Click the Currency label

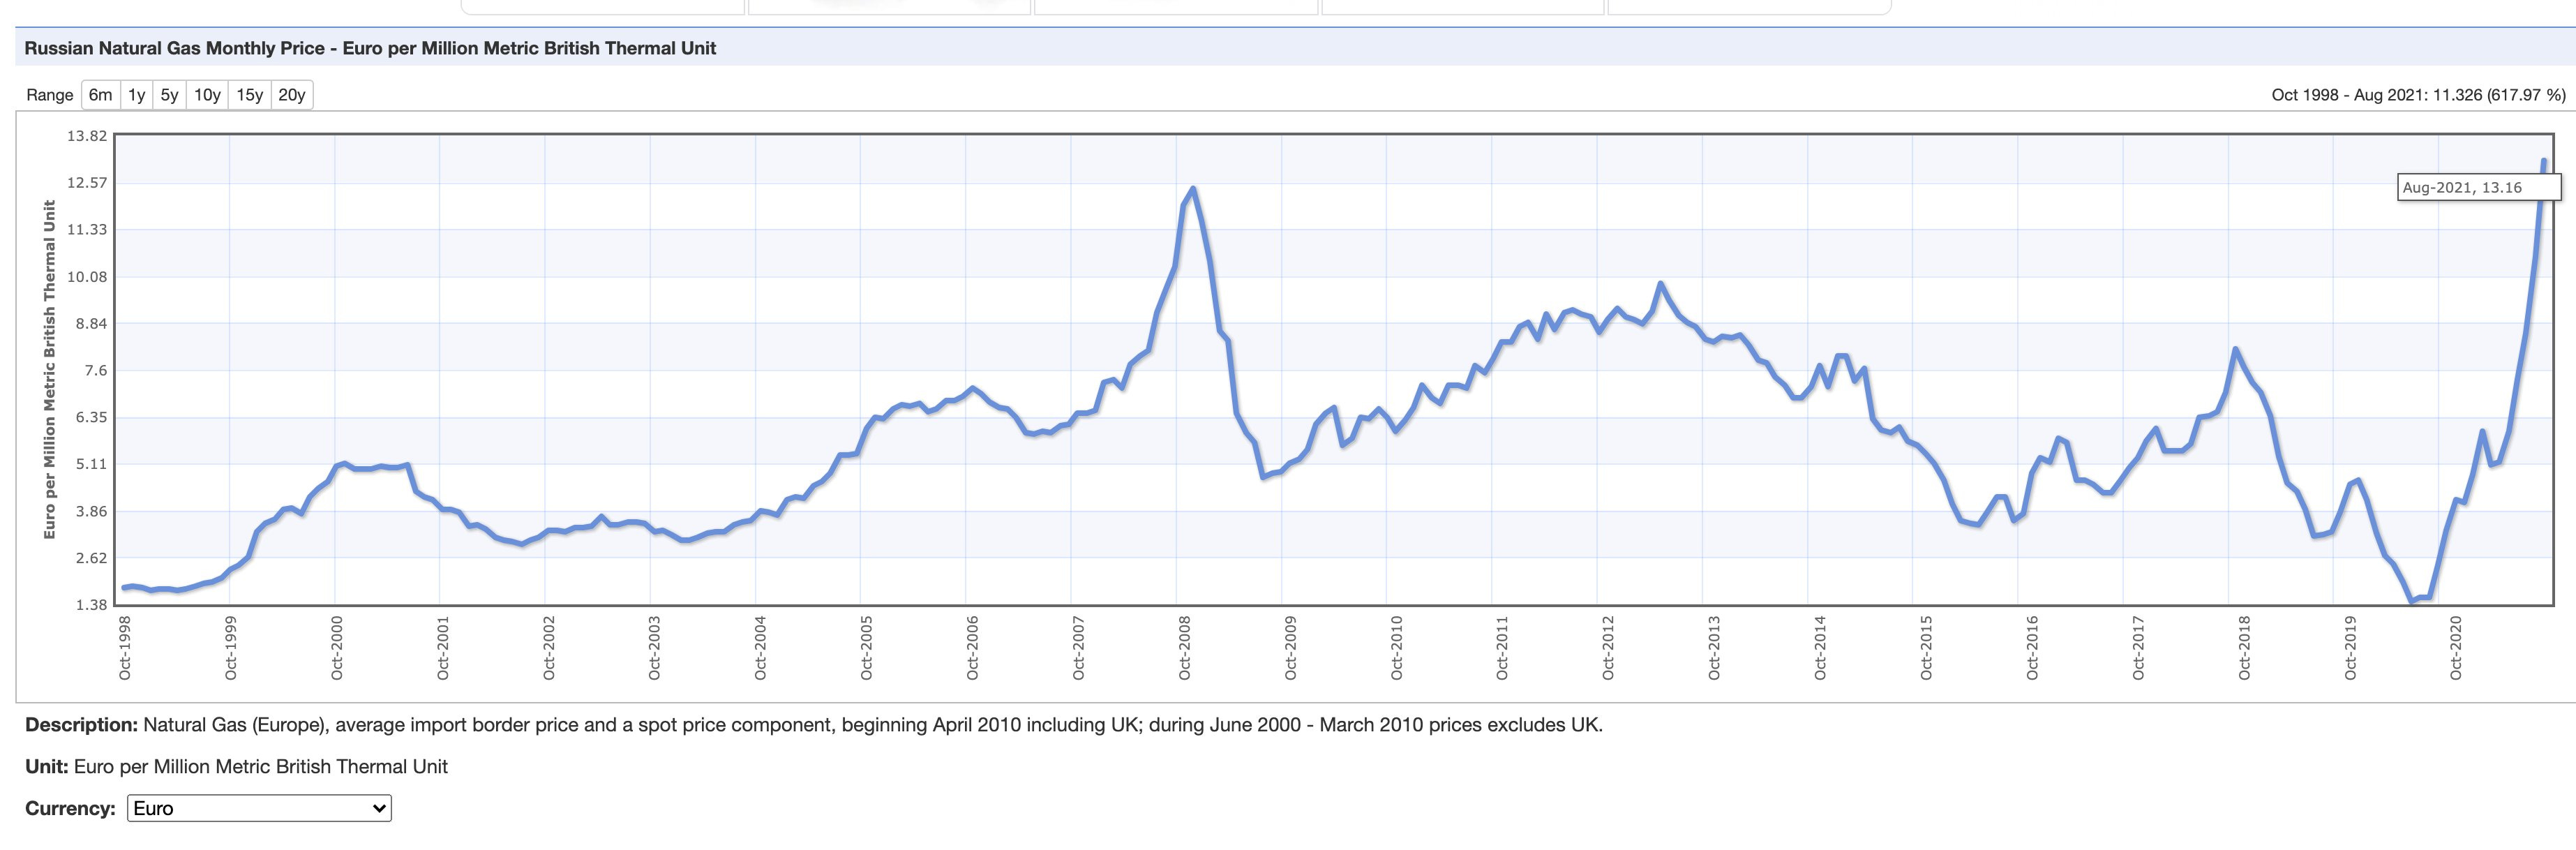[70, 808]
